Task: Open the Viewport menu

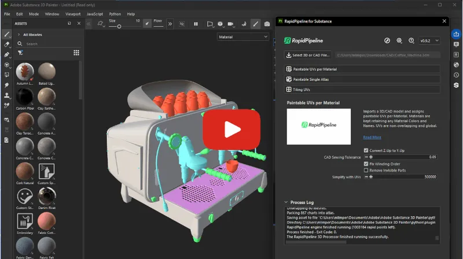Action: coord(73,14)
